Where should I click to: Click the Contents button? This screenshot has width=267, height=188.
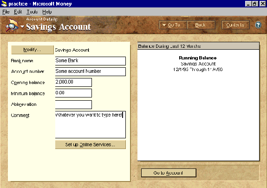235,25
